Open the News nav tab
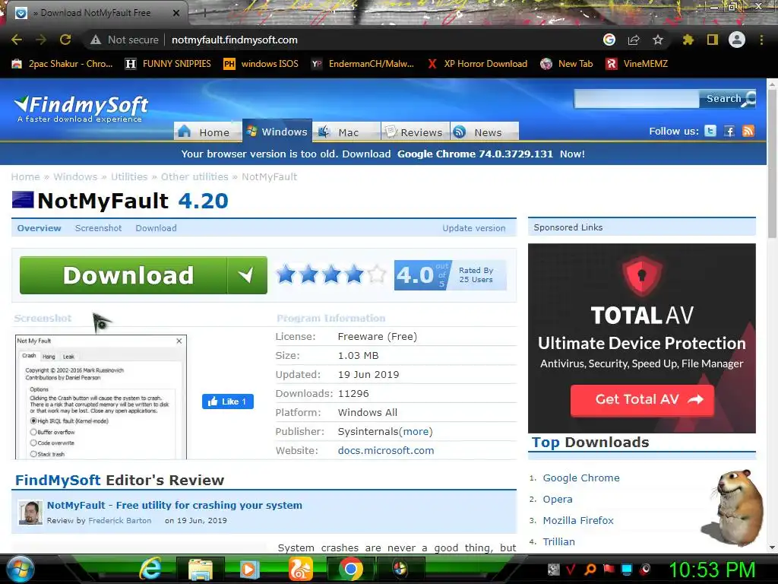This screenshot has width=778, height=584. tap(485, 132)
